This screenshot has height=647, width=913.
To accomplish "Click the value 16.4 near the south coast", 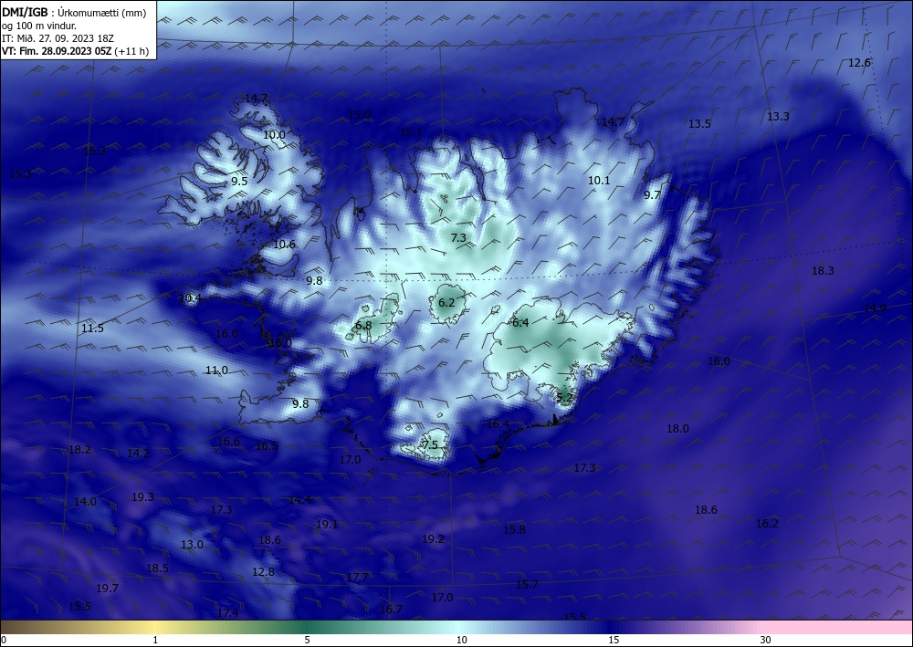I will click(x=498, y=424).
